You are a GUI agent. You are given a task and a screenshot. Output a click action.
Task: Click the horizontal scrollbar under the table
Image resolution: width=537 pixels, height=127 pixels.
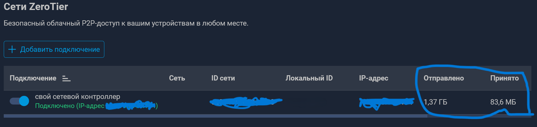pyautogui.click(x=215, y=116)
